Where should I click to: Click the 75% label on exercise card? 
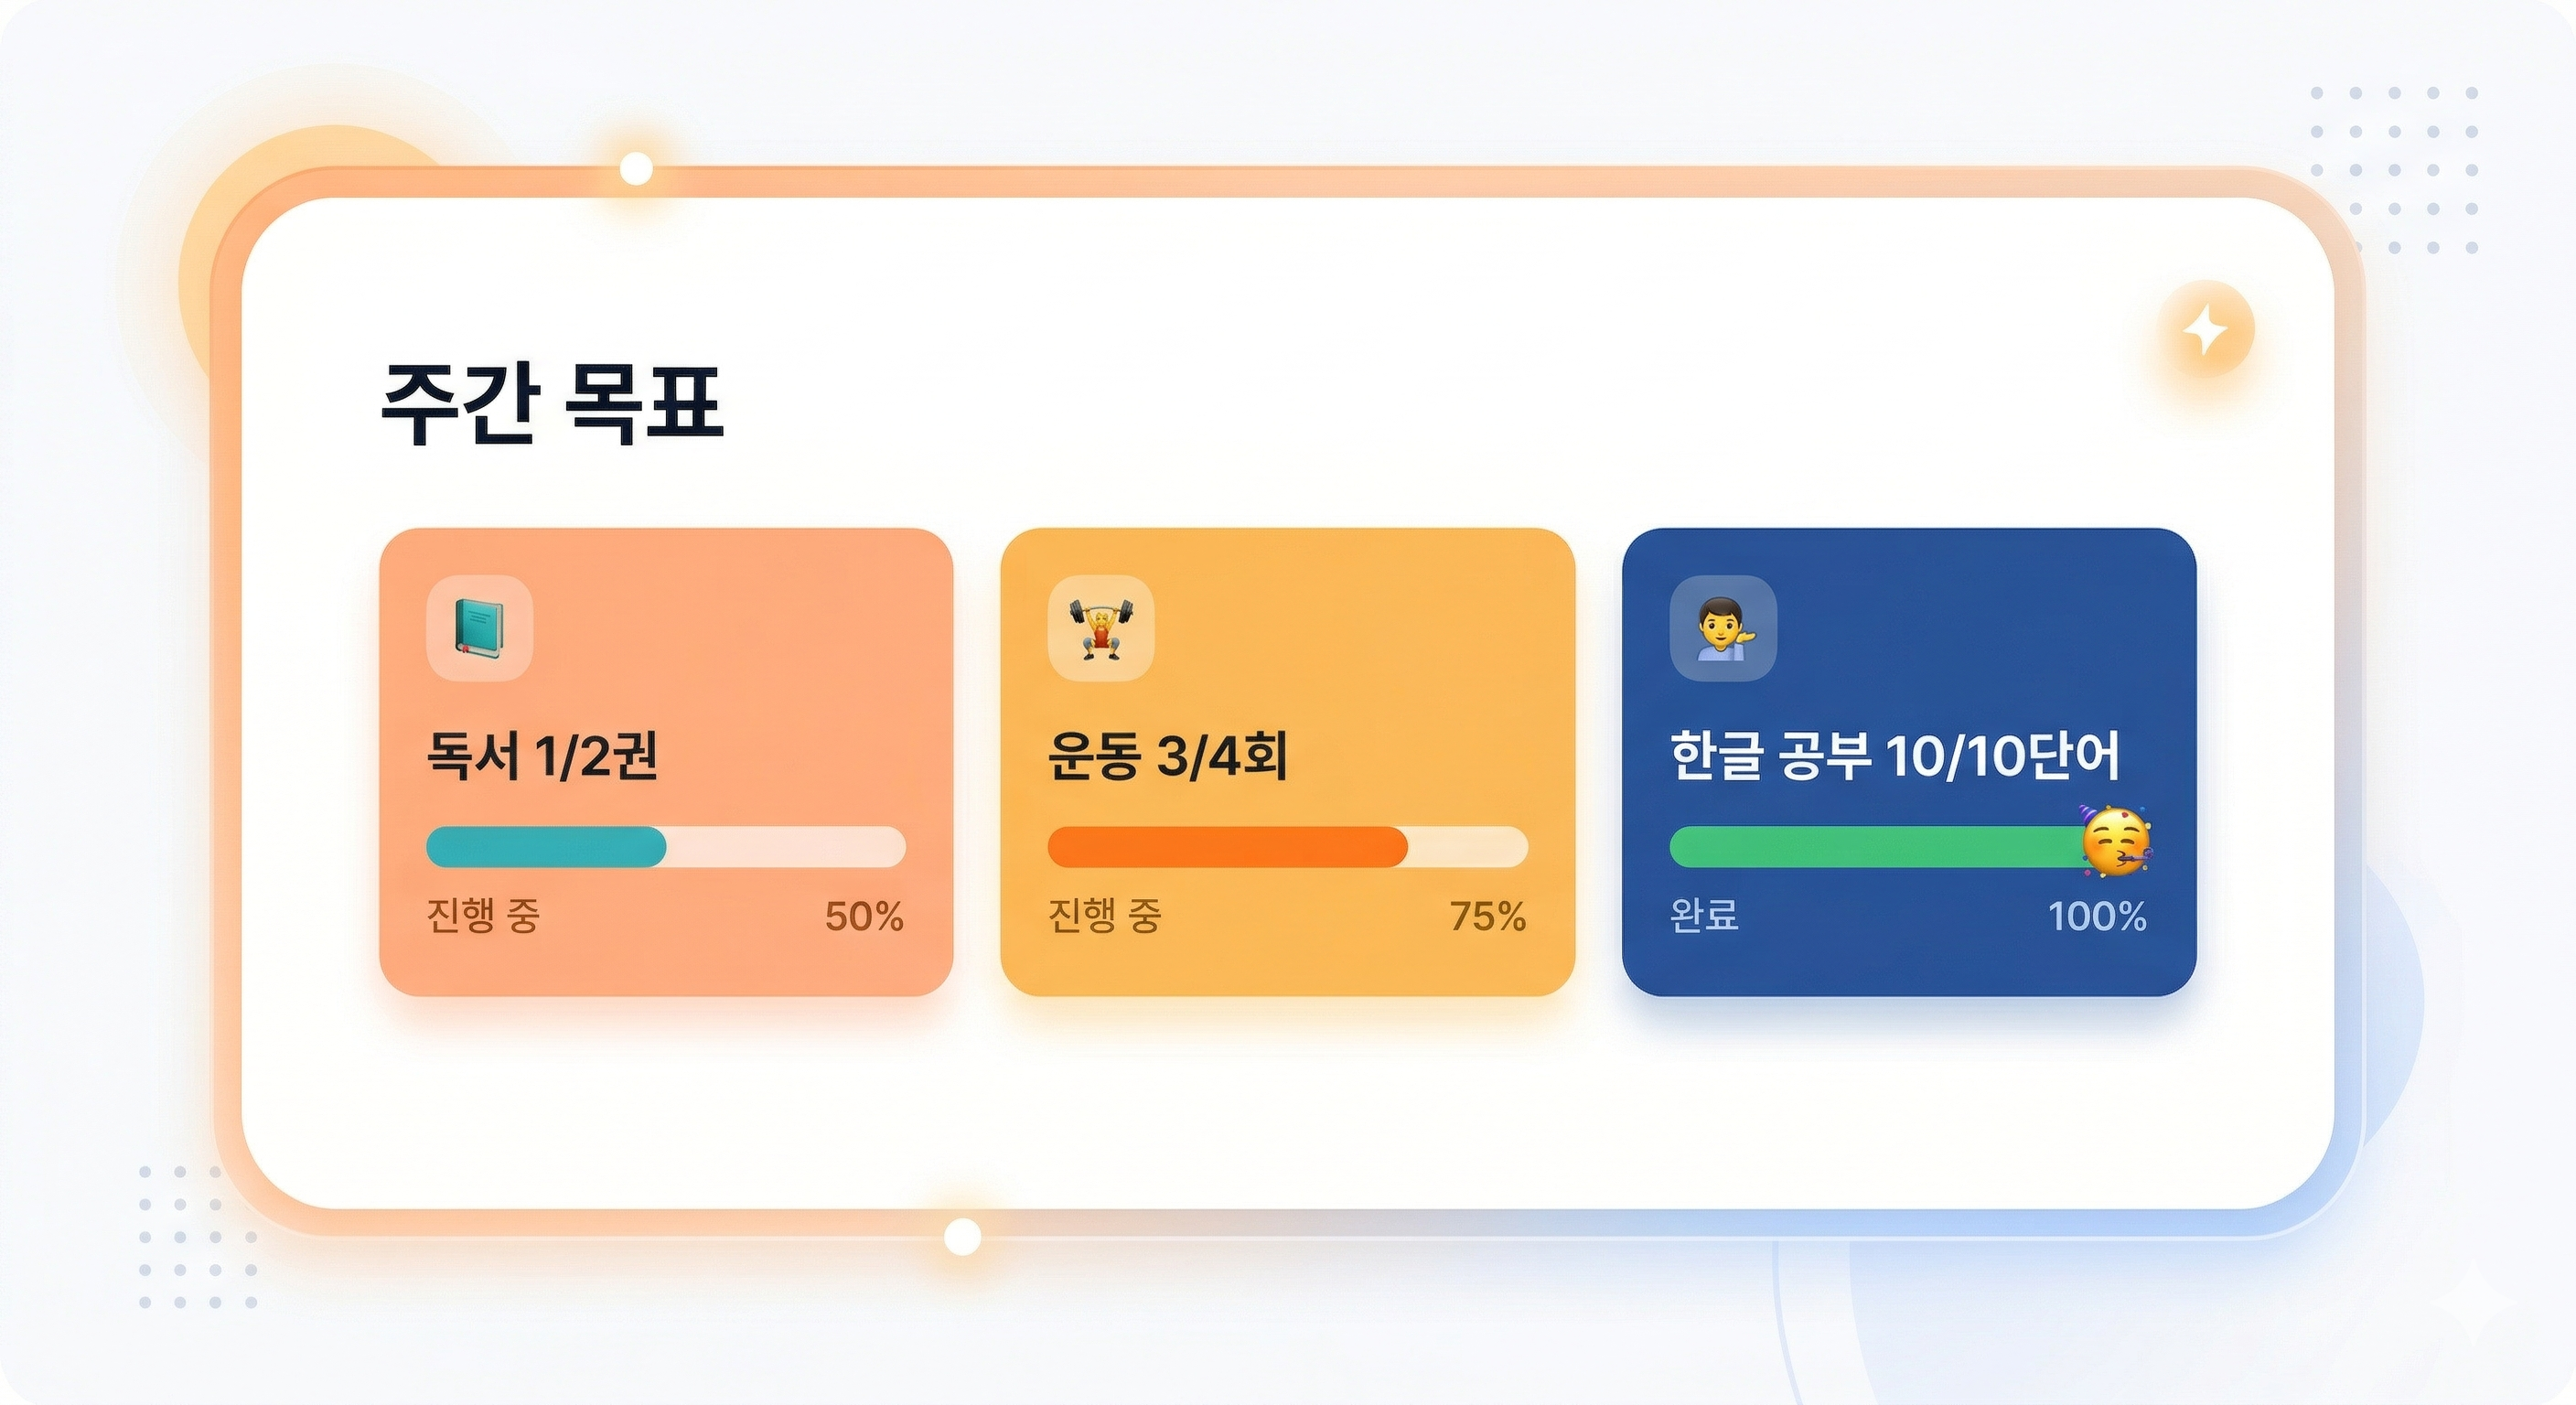pyautogui.click(x=1488, y=917)
